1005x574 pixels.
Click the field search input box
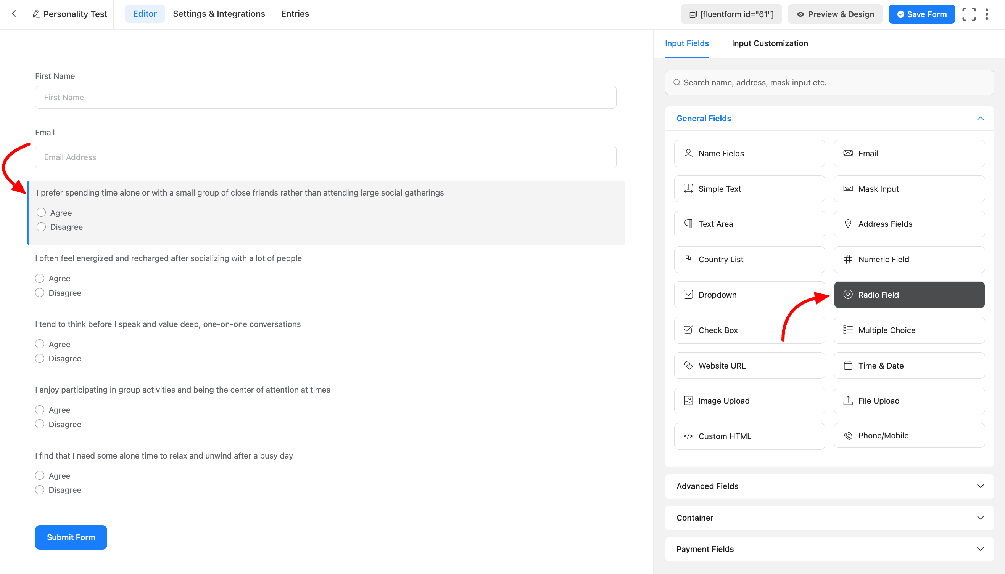point(829,82)
